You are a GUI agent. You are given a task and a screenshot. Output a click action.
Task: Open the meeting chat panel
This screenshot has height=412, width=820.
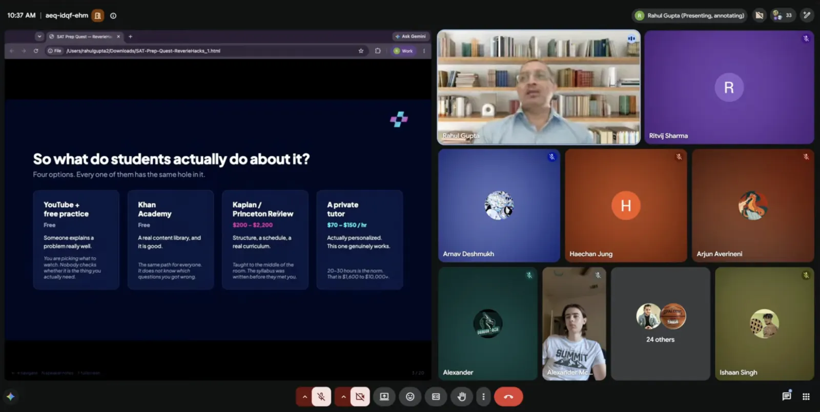click(x=786, y=396)
